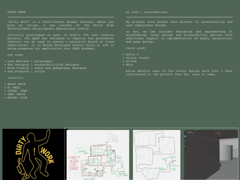
Task: Click the 'E: HEAL' control entry
Action: pyautogui.click(x=14, y=88)
